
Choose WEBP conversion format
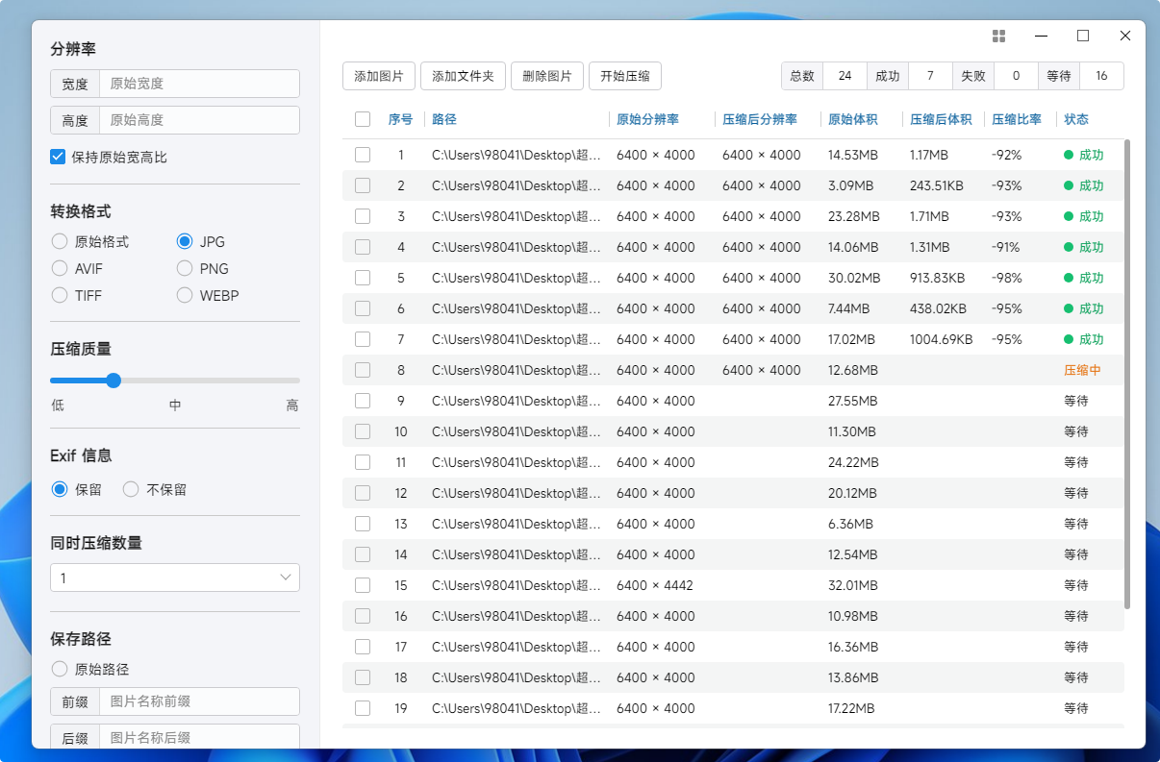point(185,296)
